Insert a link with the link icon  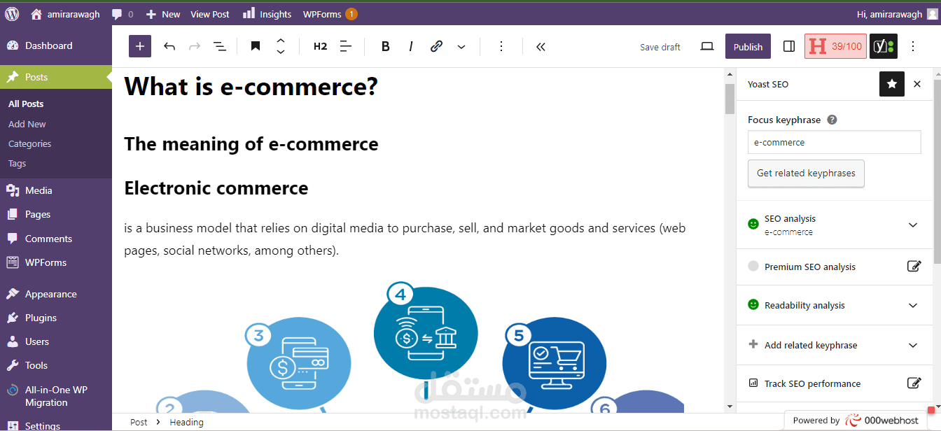click(x=436, y=46)
